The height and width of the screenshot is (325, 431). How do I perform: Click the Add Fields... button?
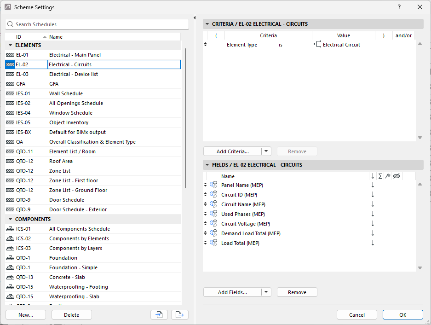233,292
